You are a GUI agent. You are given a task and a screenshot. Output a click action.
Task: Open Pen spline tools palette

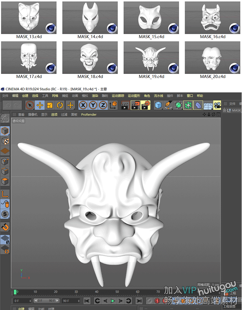168,105
